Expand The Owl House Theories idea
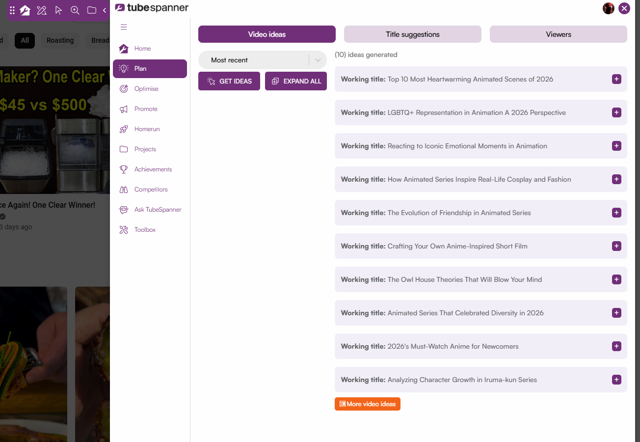 [x=617, y=279]
